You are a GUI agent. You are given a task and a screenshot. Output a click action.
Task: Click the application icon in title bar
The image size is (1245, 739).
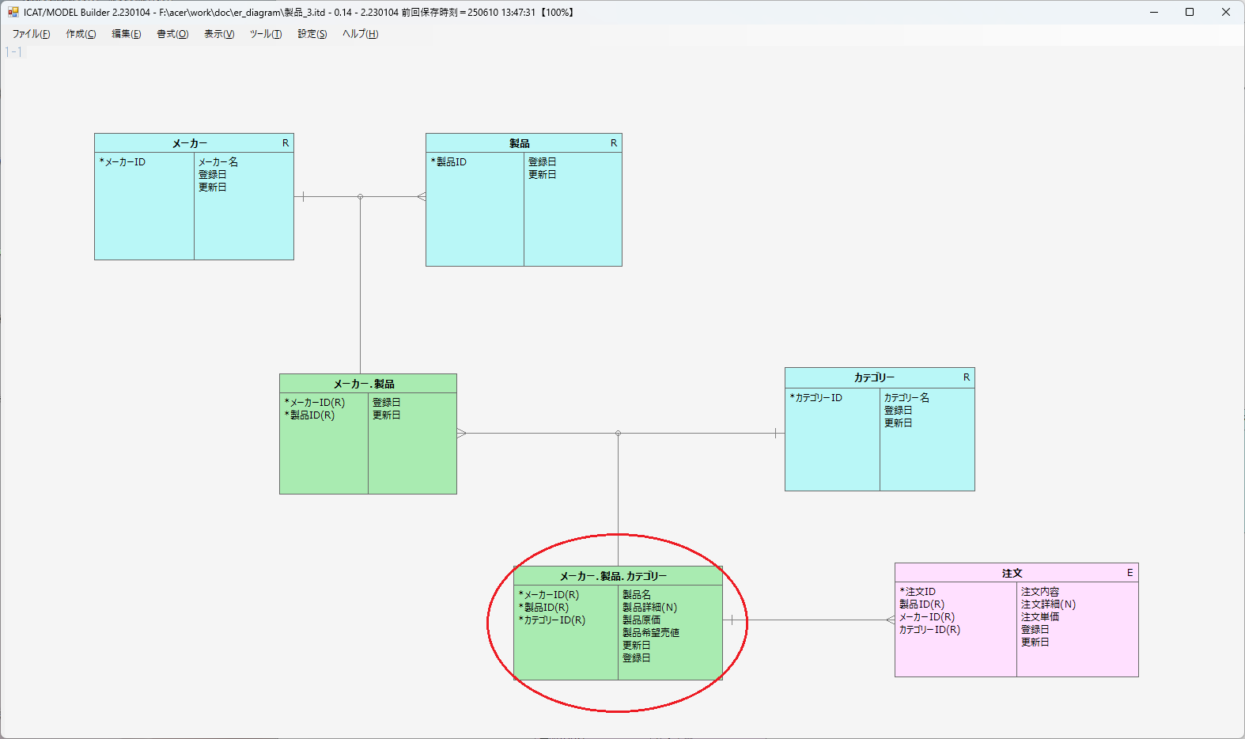tap(13, 12)
